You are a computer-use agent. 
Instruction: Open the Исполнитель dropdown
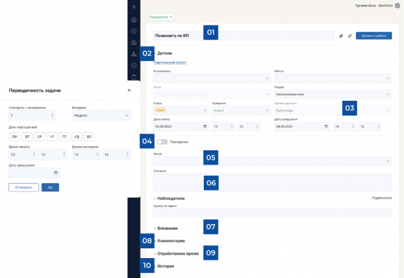(x=212, y=78)
